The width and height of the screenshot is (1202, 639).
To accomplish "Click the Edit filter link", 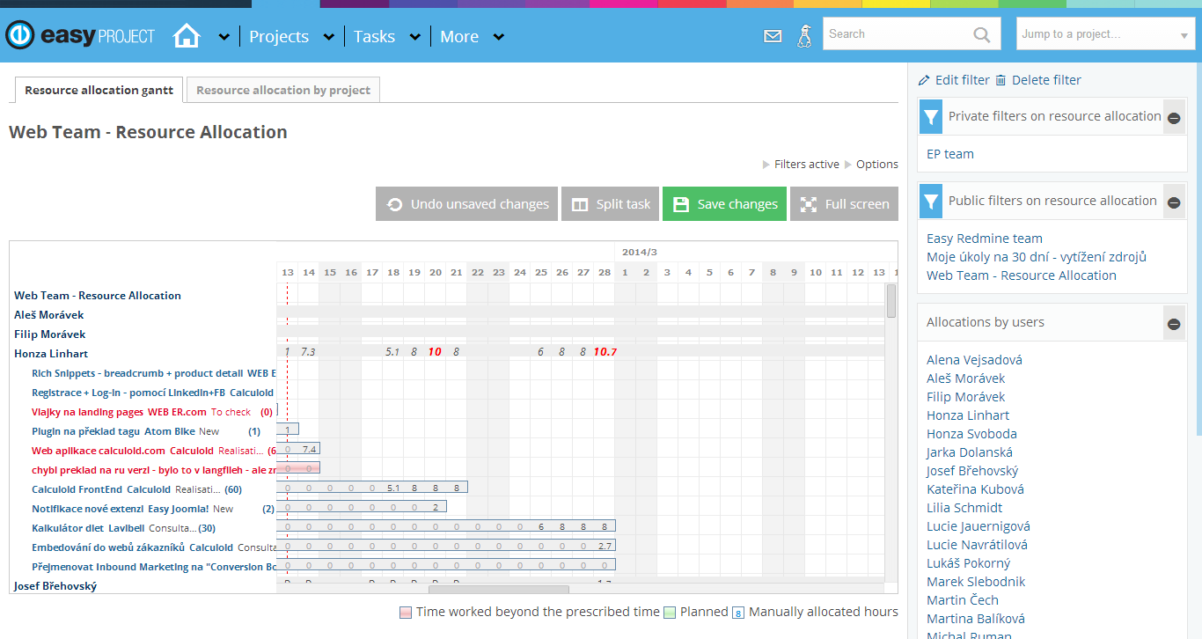I will (963, 80).
